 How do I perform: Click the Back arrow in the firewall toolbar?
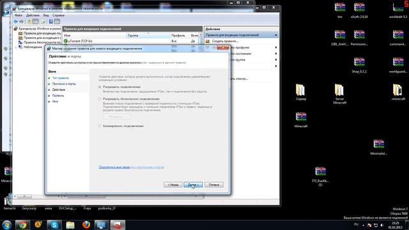(x=15, y=22)
